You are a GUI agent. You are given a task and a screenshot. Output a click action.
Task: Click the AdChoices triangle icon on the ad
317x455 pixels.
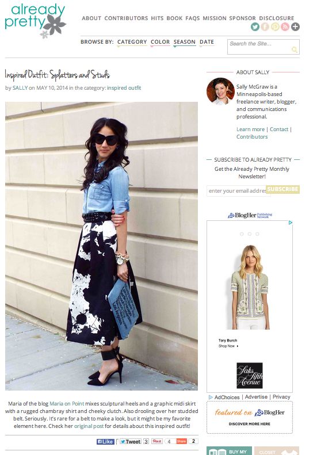[291, 223]
